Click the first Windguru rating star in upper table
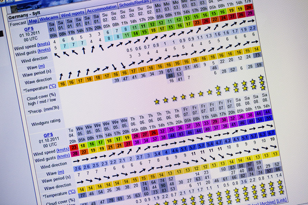 coord(157,101)
